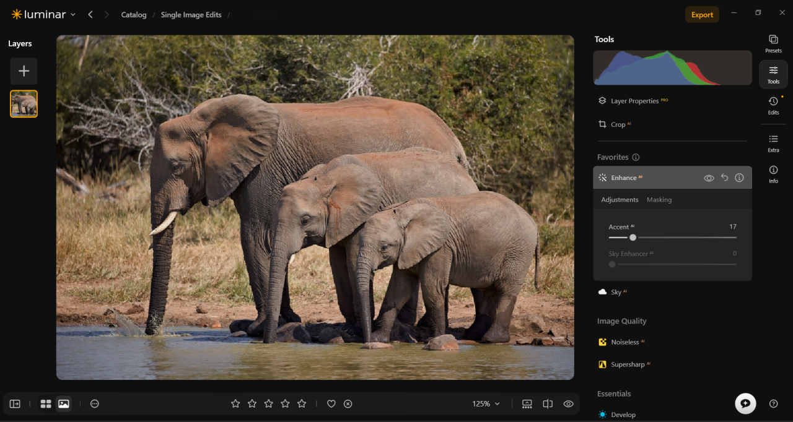
Task: Rate the photo four stars
Action: [285, 403]
